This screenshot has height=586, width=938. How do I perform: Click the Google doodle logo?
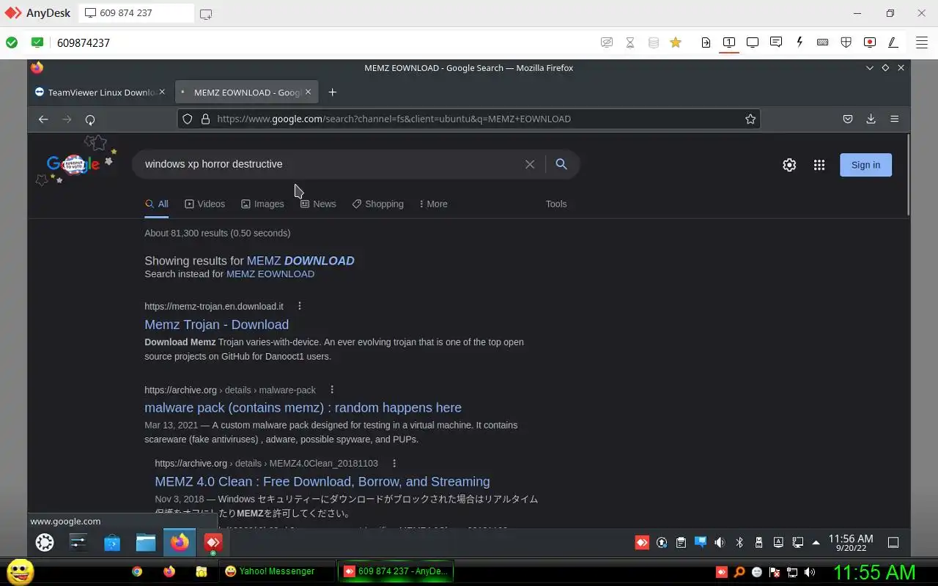[75, 161]
